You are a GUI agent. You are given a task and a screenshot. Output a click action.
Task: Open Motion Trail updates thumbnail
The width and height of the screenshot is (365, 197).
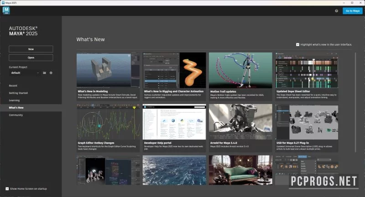240,70
